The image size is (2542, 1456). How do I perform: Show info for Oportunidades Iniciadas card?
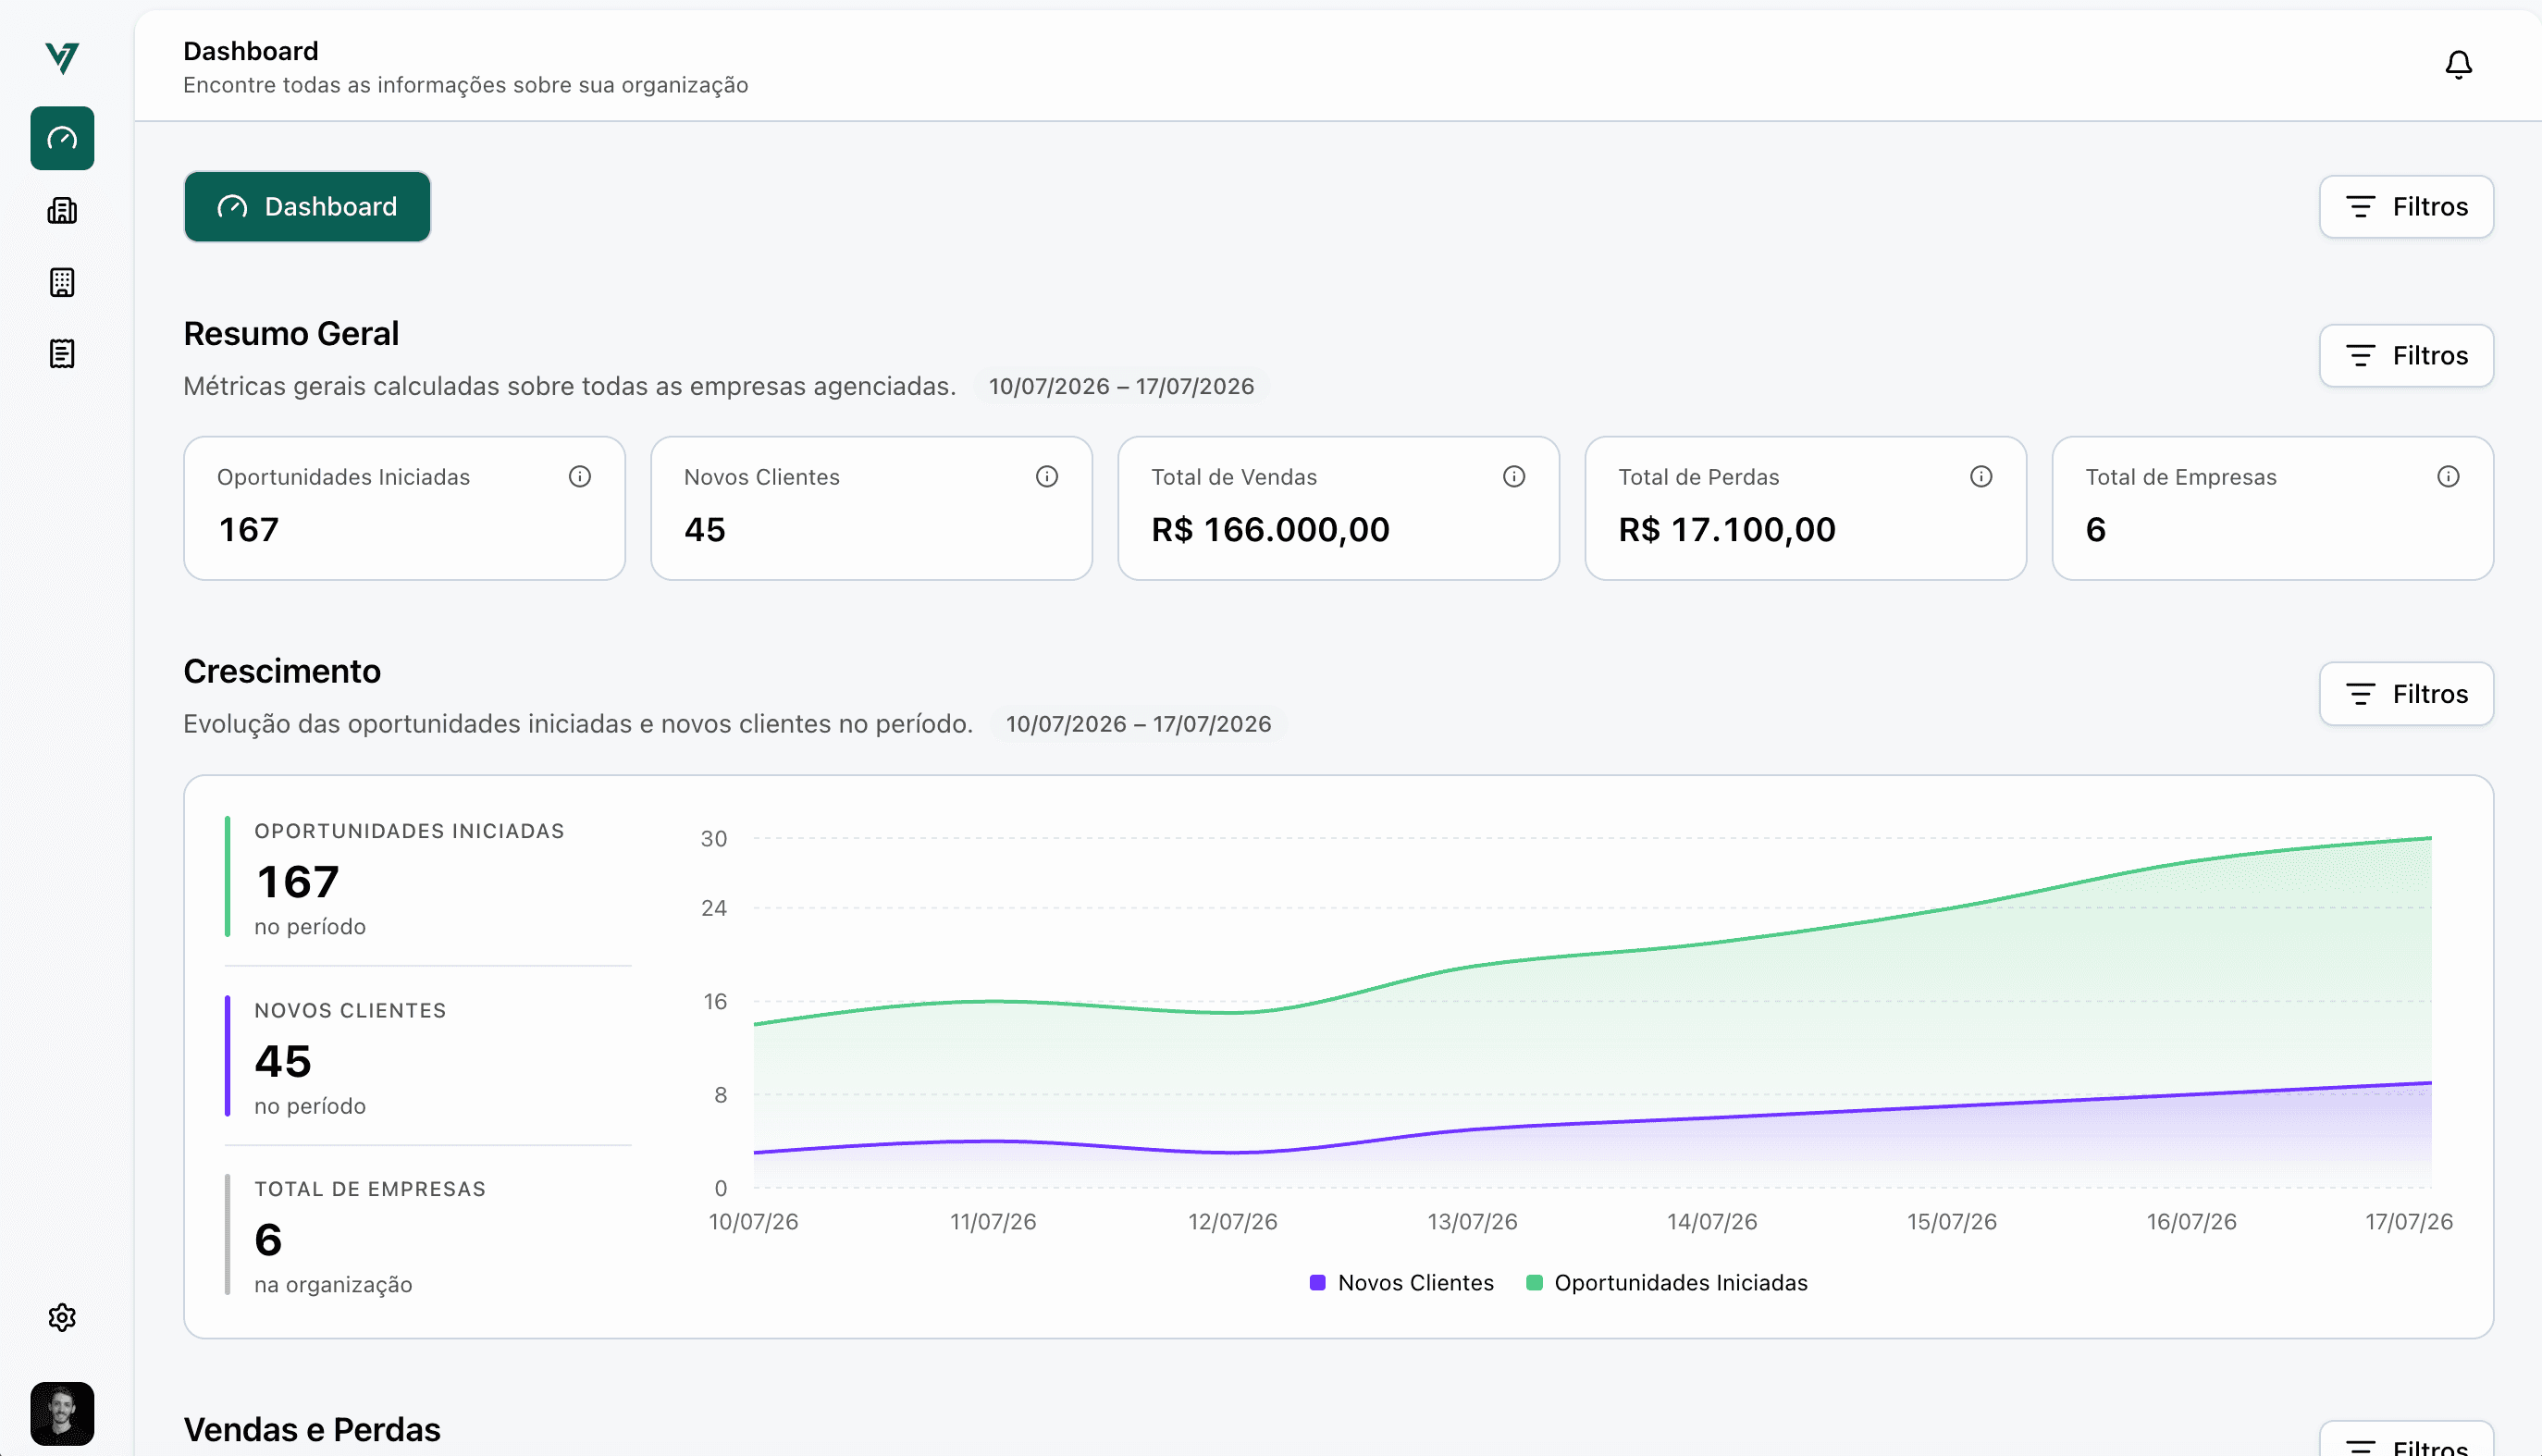coord(580,477)
